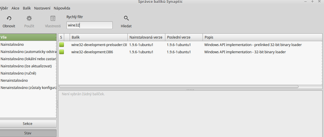
Task: Toggle status box of wine32-development-preloader
Action: (x=62, y=45)
